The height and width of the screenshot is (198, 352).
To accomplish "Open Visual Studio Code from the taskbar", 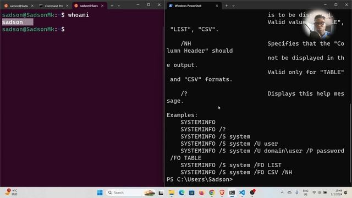I will pos(242,193).
